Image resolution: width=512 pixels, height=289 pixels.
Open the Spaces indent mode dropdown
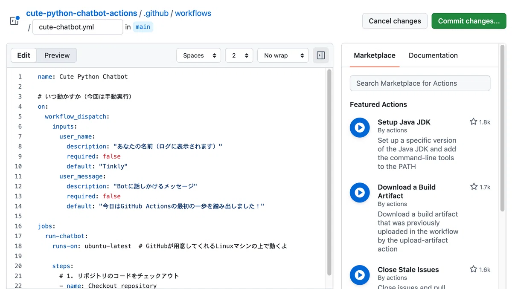(198, 55)
